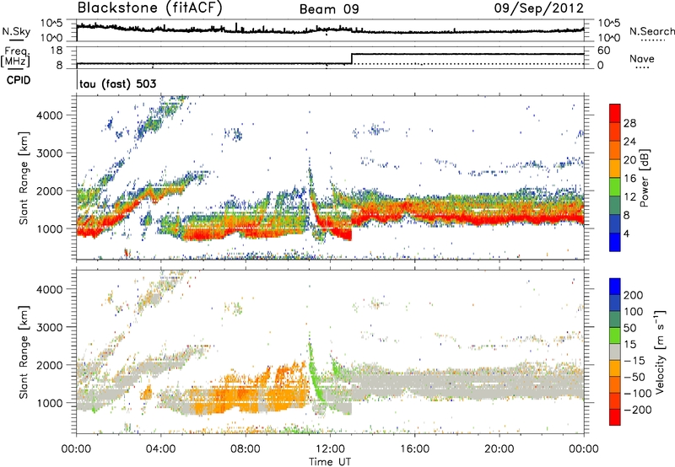The width and height of the screenshot is (675, 467).
Task: Click the "12" power colorbar label
Action: click(x=629, y=197)
